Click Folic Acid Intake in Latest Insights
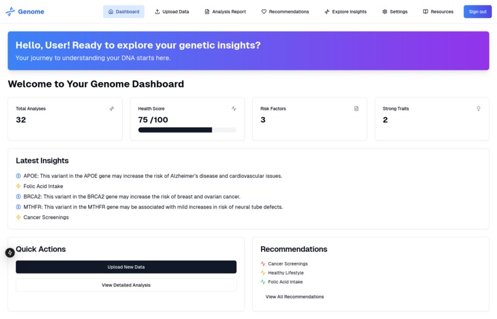This screenshot has height=319, width=497. click(x=43, y=186)
